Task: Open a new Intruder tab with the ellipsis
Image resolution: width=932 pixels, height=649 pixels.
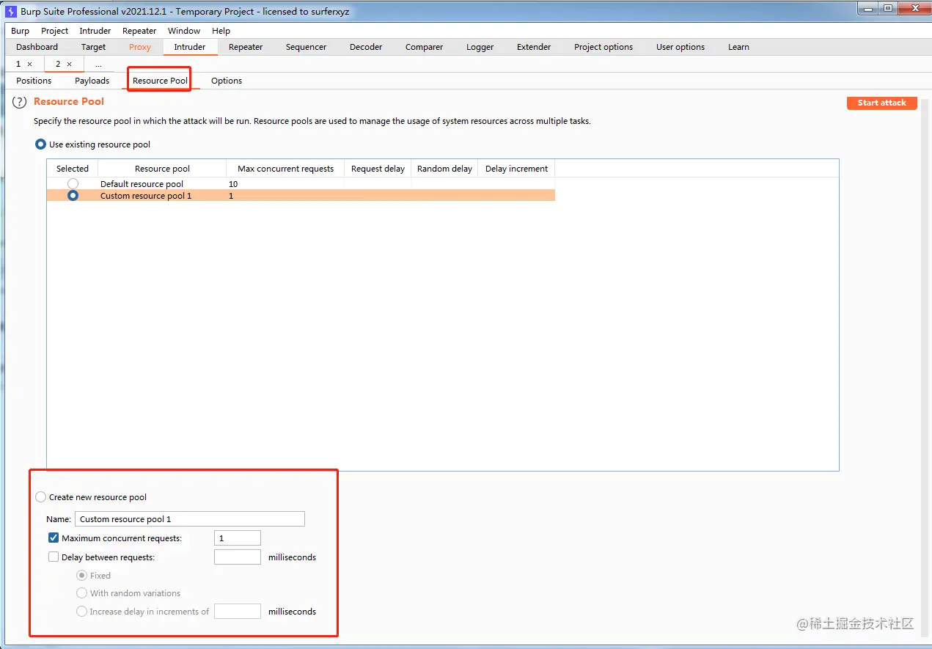Action: point(98,65)
